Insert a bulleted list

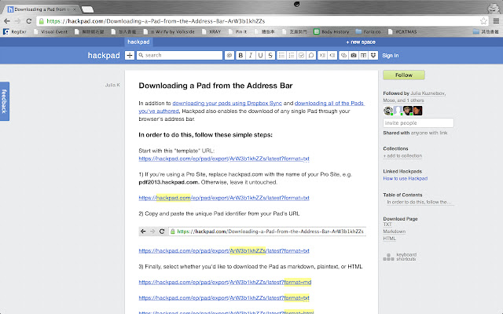(x=281, y=56)
